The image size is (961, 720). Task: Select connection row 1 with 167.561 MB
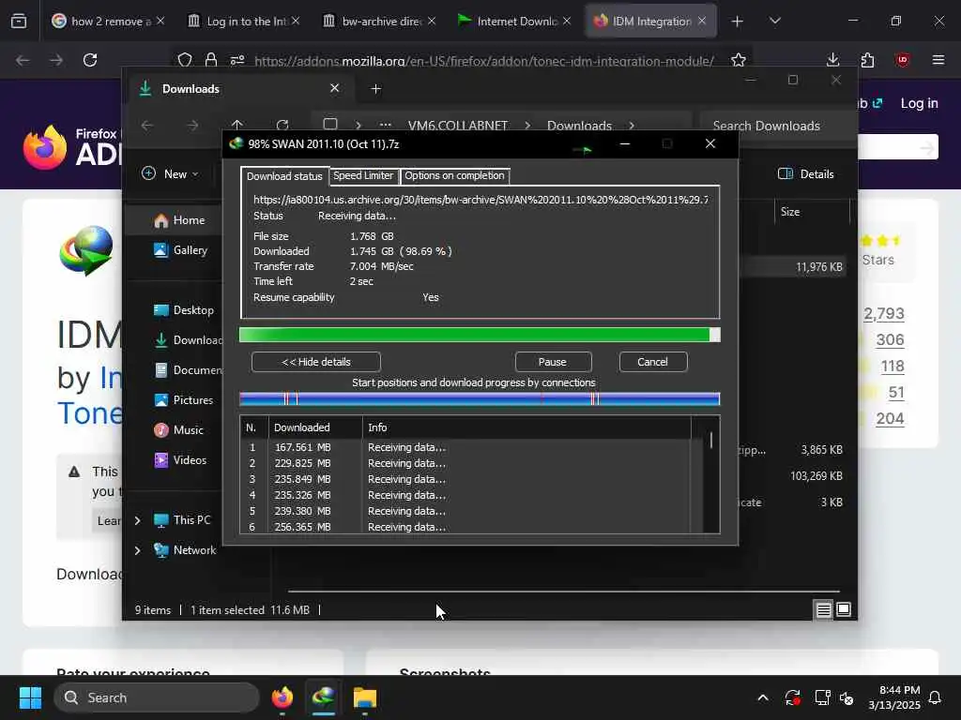(x=465, y=447)
